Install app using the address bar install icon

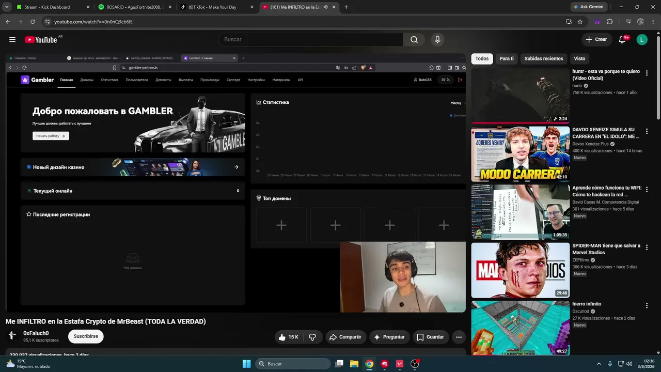click(x=569, y=22)
